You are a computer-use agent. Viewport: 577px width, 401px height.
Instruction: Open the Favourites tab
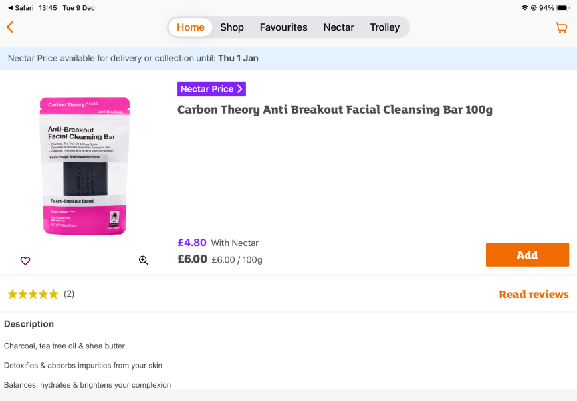point(283,27)
